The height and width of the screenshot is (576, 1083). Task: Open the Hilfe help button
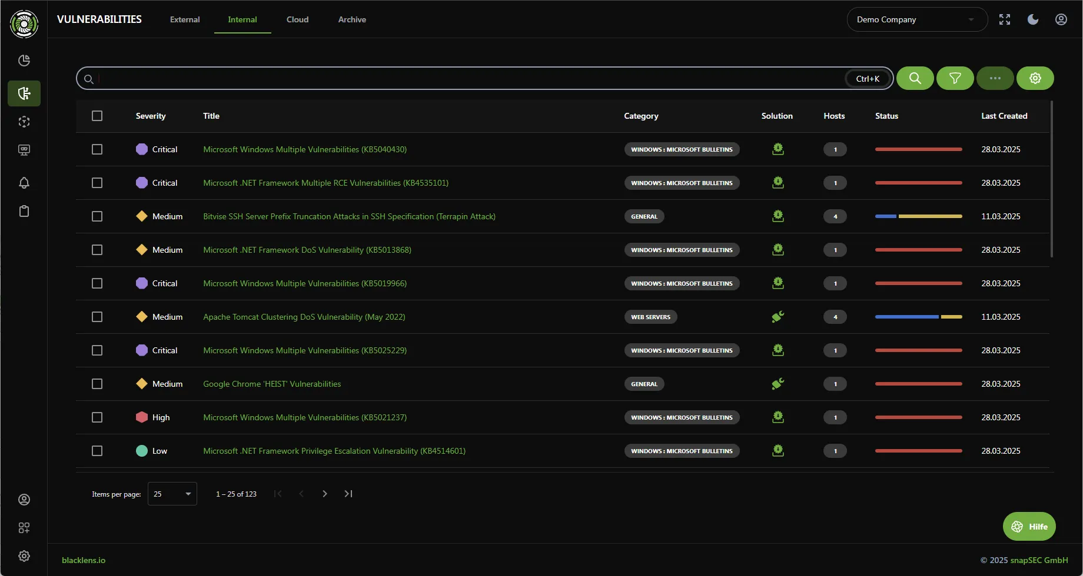click(x=1029, y=527)
